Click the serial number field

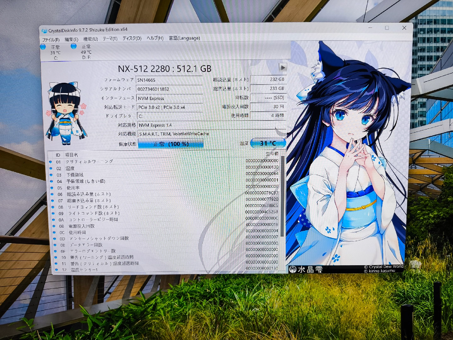(169, 89)
